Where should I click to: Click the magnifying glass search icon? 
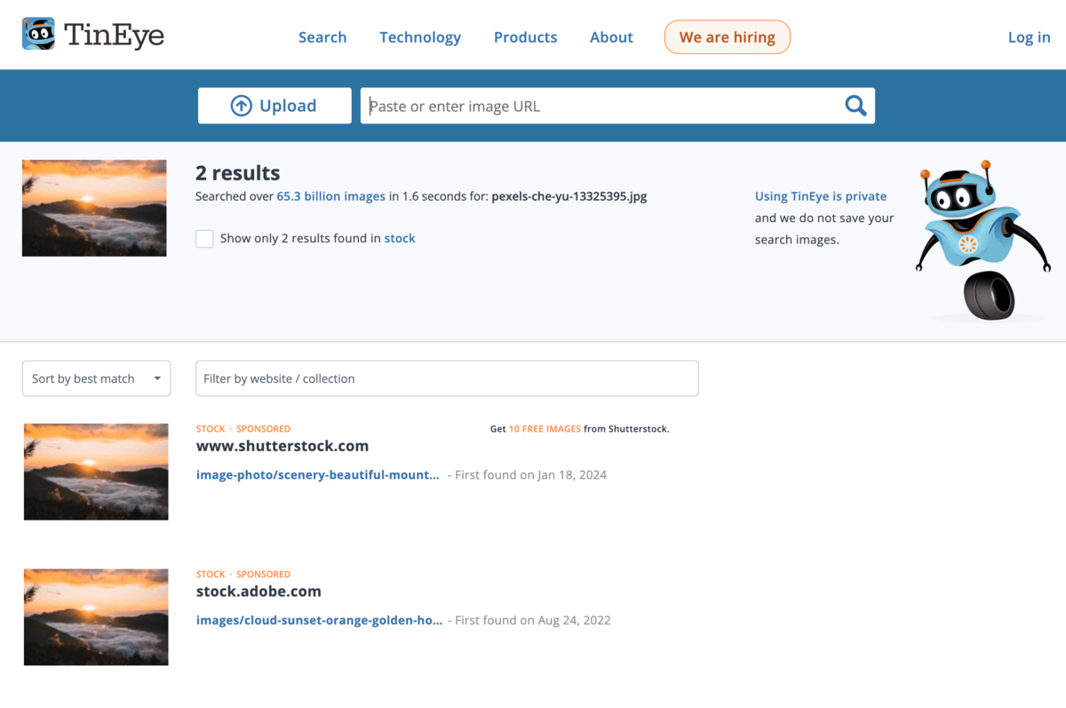click(855, 106)
